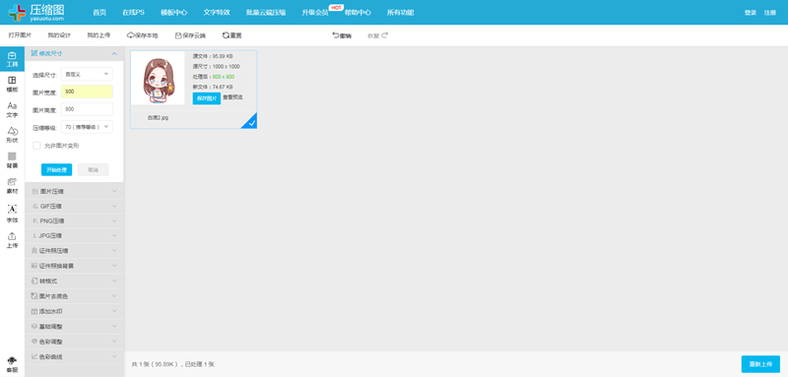
Task: Expand the 图片压缩 section
Action: pyautogui.click(x=74, y=191)
